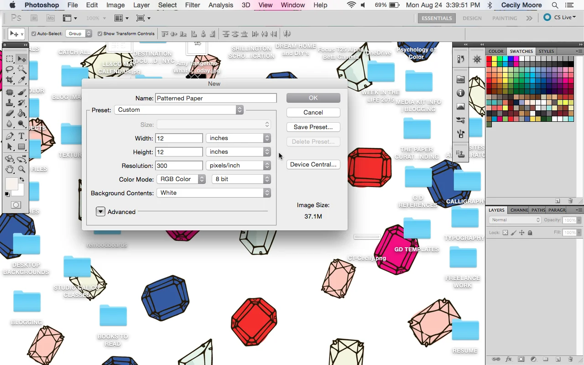Toggle the Auto-Select checkbox
Screen dimensions: 584x365
tap(34, 34)
